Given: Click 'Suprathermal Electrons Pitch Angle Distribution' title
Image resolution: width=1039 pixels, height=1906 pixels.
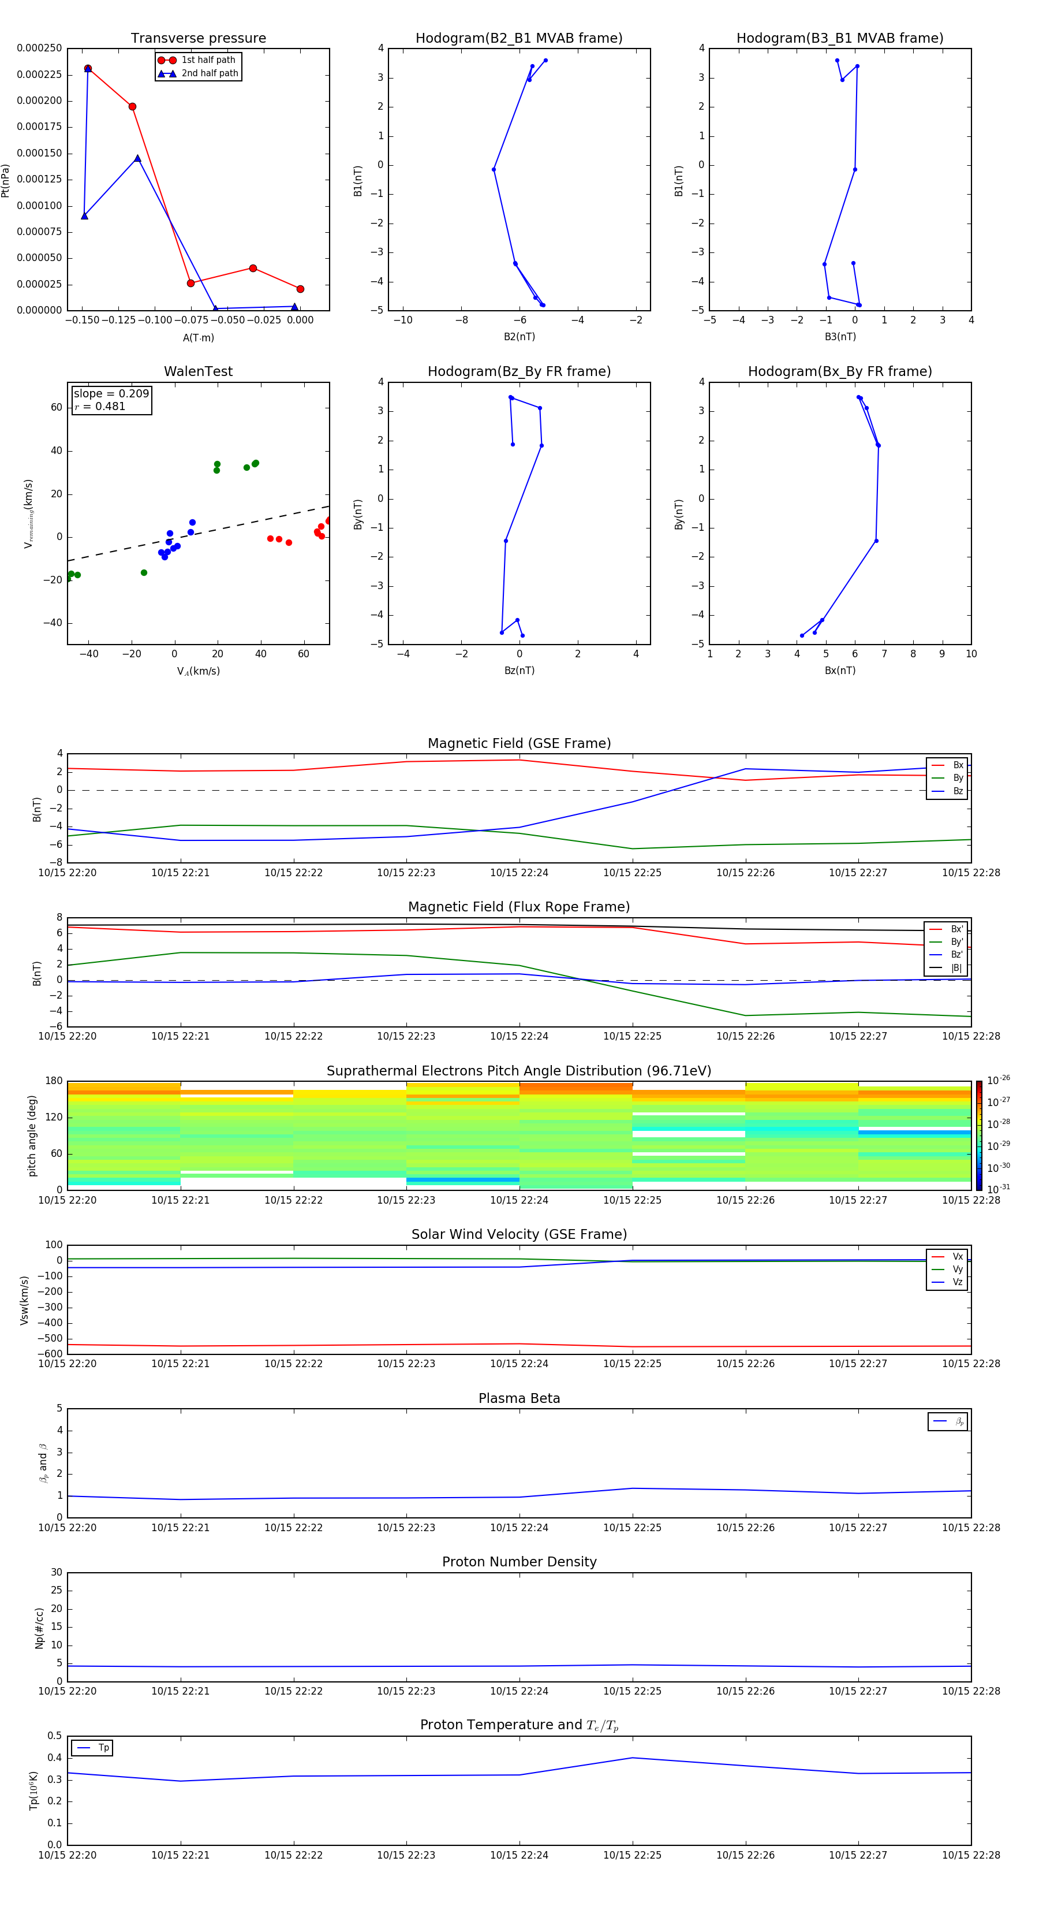Looking at the screenshot, I should click(x=519, y=1071).
